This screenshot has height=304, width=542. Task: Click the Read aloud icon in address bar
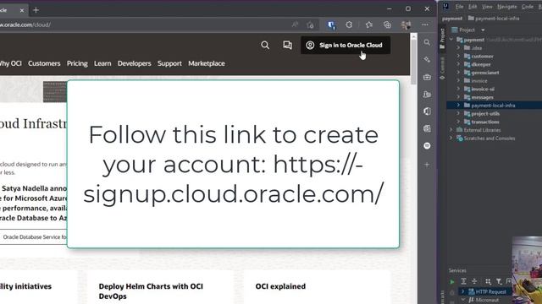coord(295,24)
